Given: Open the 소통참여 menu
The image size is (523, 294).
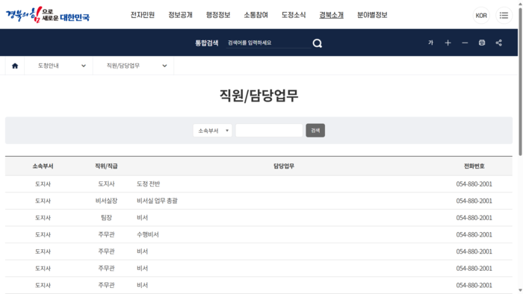Looking at the screenshot, I should [x=256, y=15].
